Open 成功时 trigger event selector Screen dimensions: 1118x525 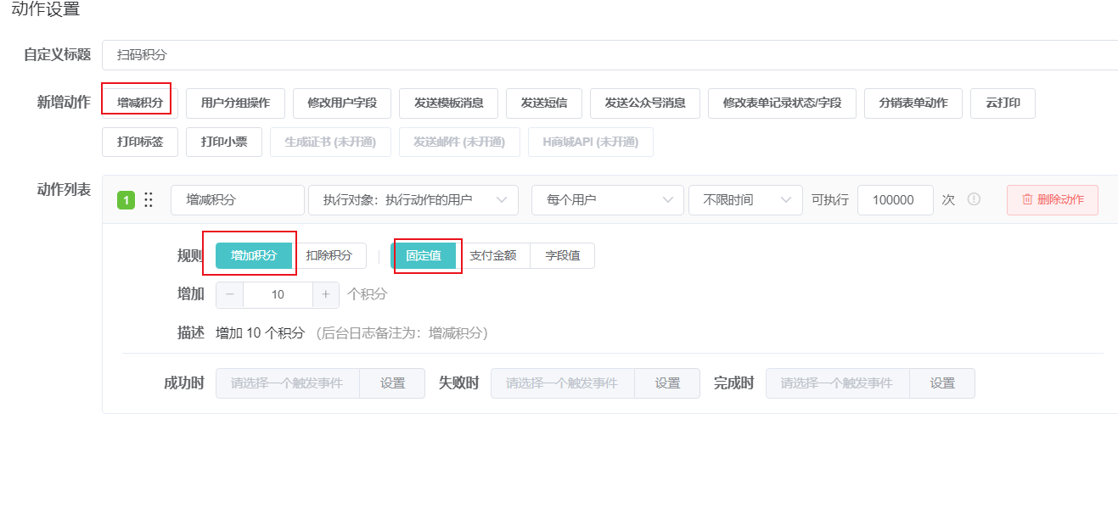(287, 383)
